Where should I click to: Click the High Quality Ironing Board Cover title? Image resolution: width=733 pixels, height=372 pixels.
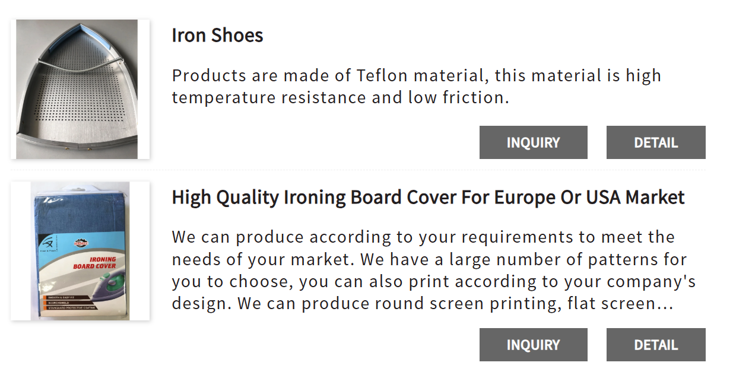pyautogui.click(x=427, y=197)
